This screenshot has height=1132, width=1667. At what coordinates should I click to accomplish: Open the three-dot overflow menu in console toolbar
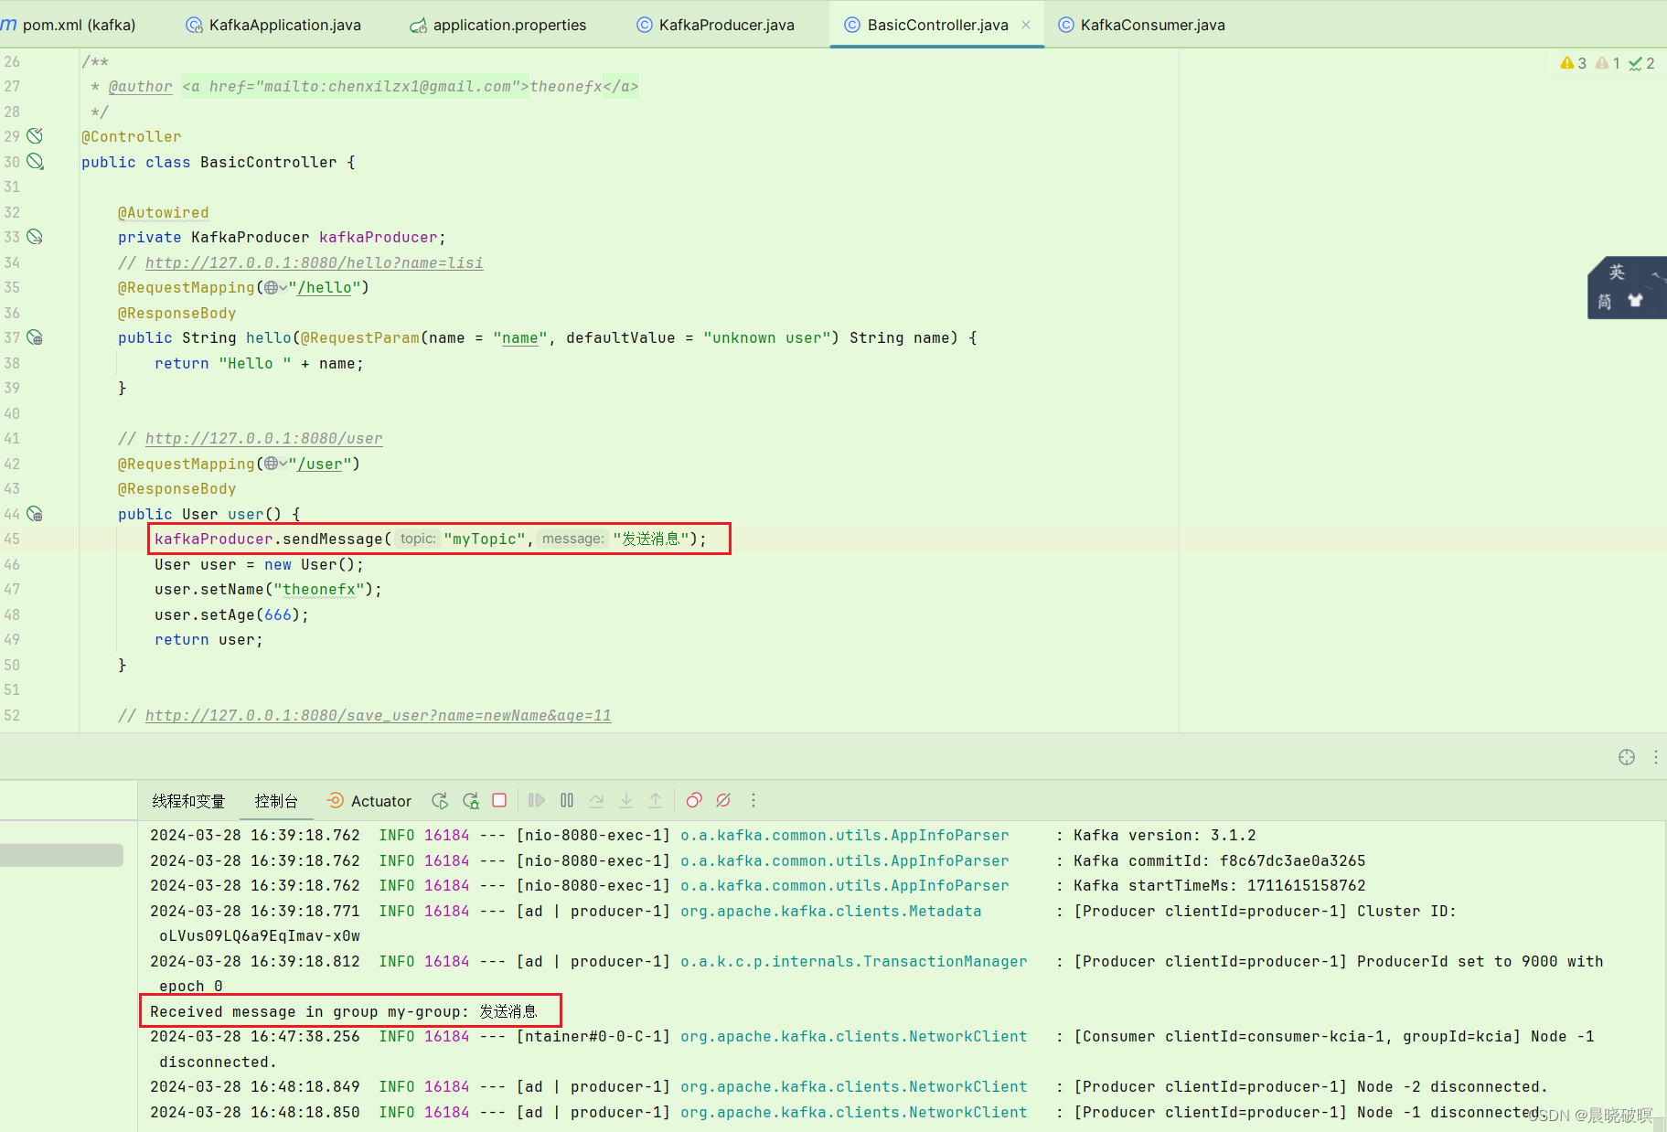[x=753, y=800]
